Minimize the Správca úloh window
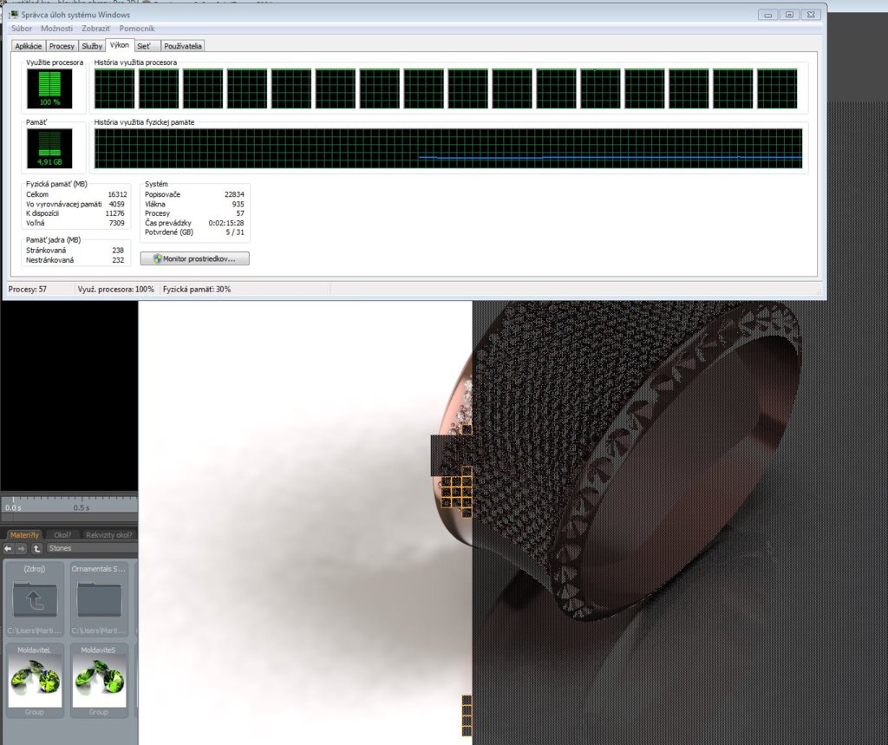 tap(768, 15)
